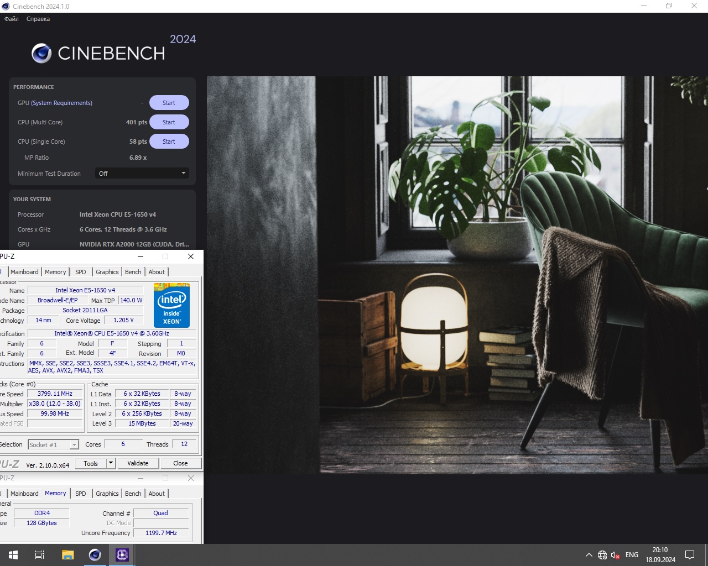The image size is (708, 566).
Task: Click the Close button in CPU-Z
Action: pos(180,463)
